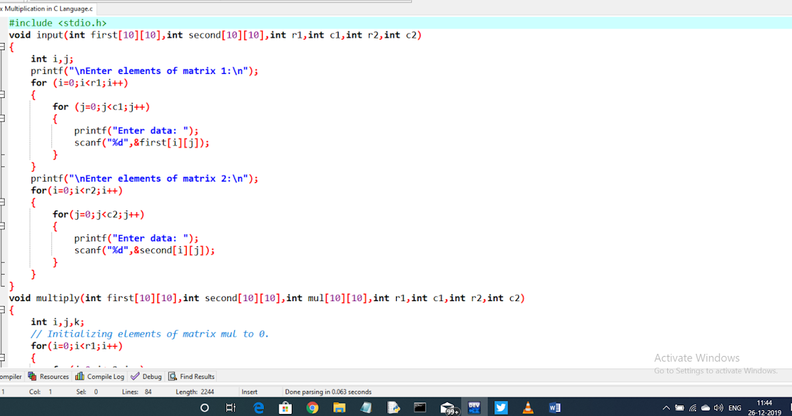792x416 pixels.
Task: Click the Find Results magnifier icon
Action: 173,376
